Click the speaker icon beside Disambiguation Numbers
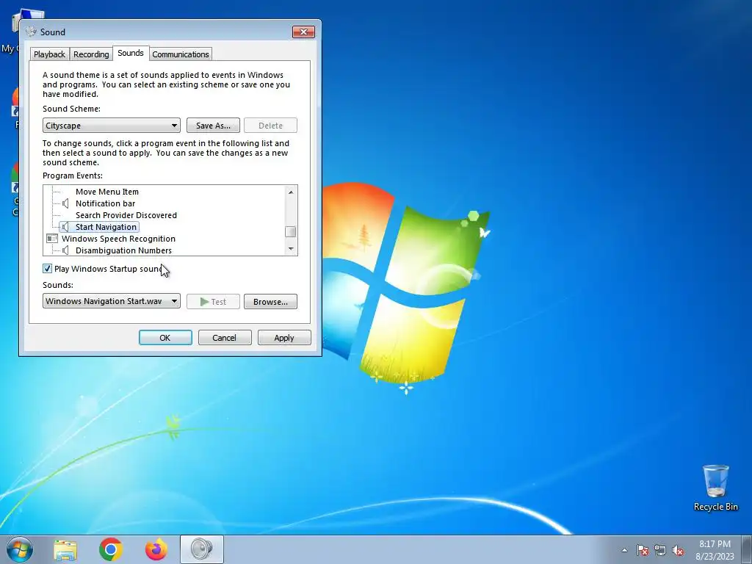Viewport: 752px width, 564px height. 65,250
